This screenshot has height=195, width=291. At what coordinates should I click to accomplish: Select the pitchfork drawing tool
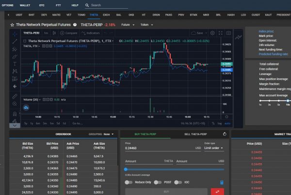[x=15, y=49]
